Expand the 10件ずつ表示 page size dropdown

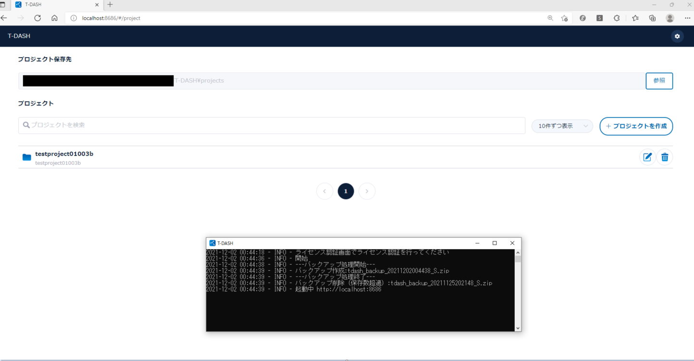(x=562, y=126)
